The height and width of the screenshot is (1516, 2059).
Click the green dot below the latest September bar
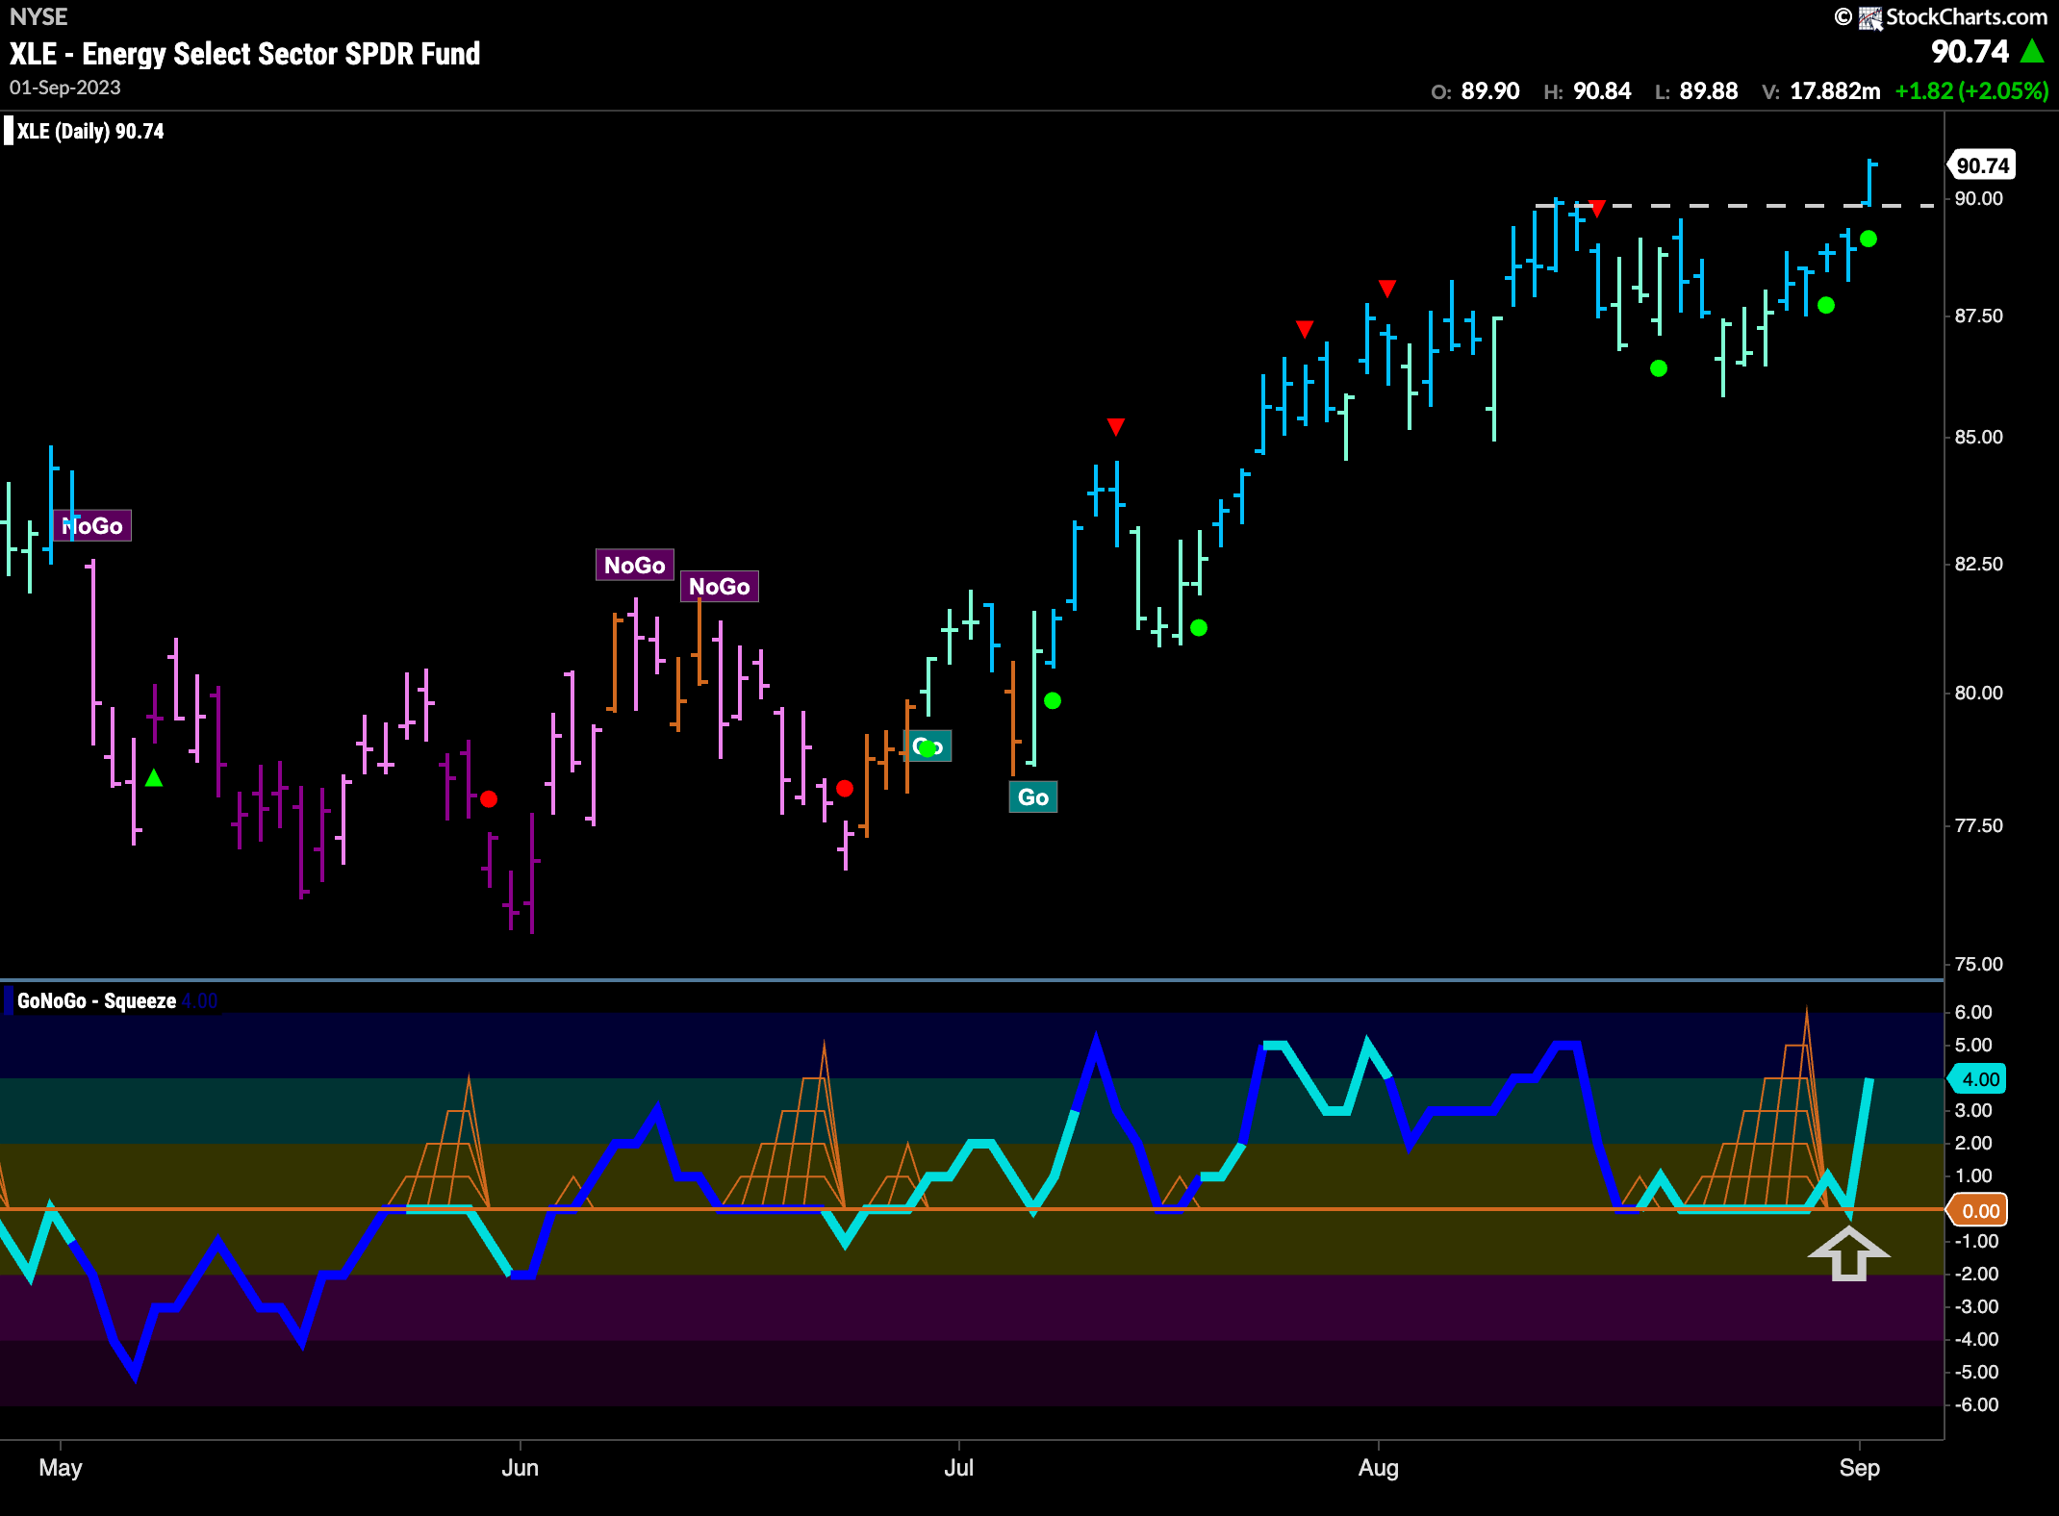(1868, 239)
